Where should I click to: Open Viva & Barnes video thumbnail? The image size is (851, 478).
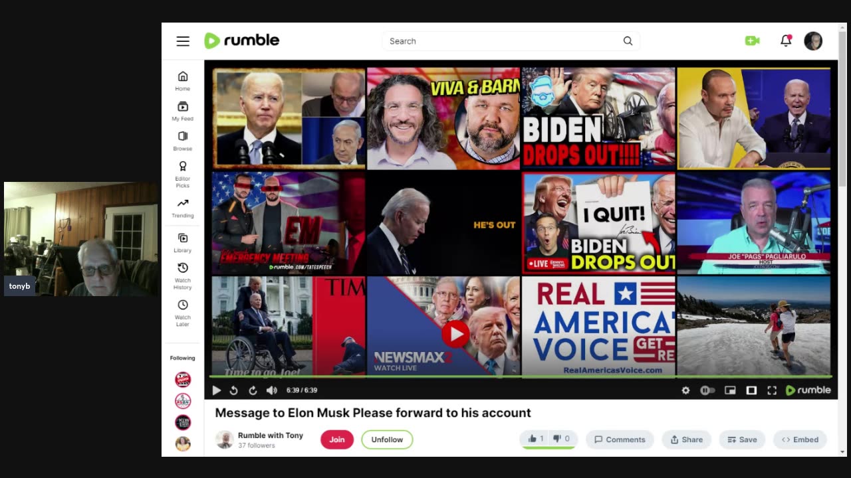[443, 118]
